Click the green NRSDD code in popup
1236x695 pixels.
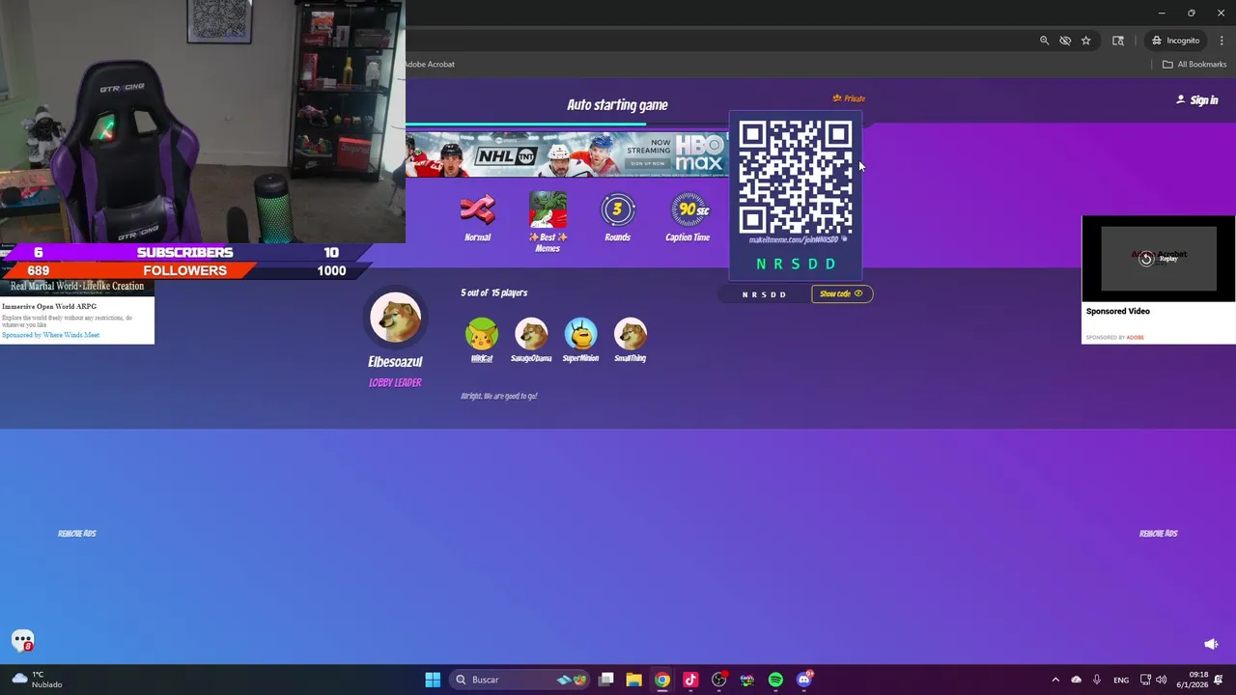(797, 264)
